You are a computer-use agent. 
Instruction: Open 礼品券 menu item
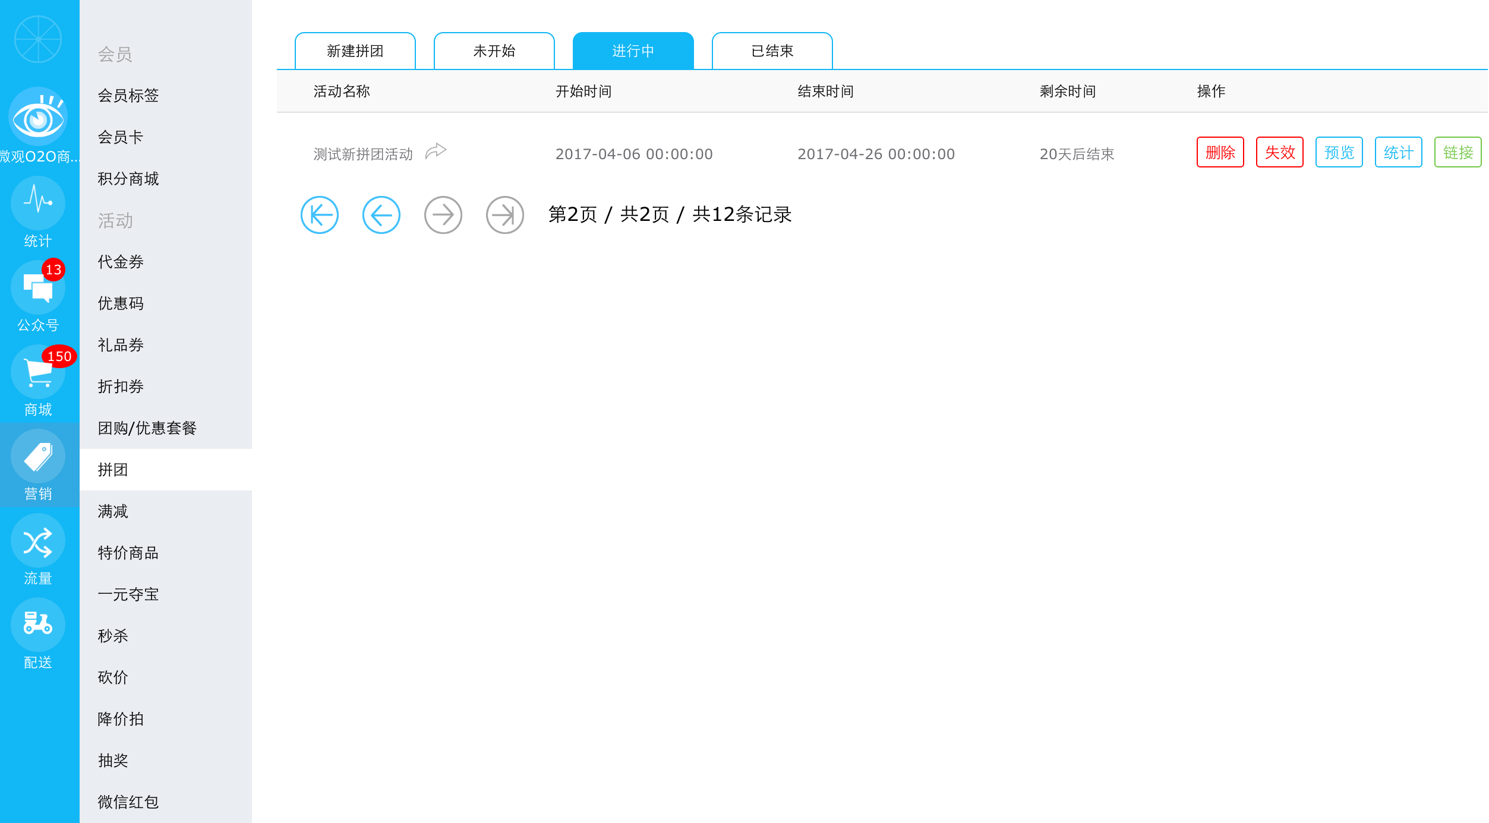[166, 345]
